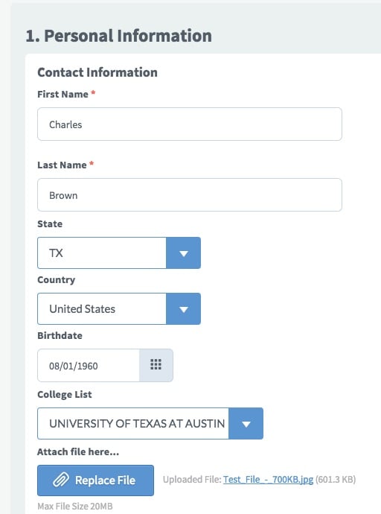
Task: Click the College List label text
Action: (x=65, y=394)
